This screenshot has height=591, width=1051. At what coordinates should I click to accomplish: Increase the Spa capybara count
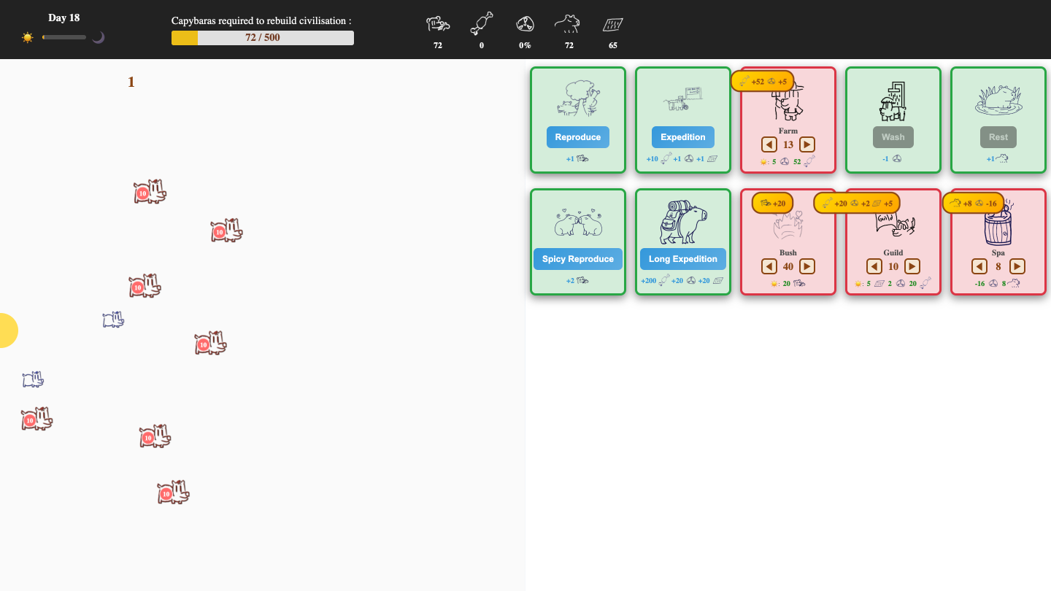pyautogui.click(x=1017, y=266)
